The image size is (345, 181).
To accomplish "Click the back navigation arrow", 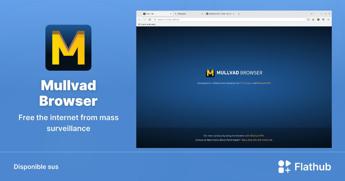I will tap(139, 20).
